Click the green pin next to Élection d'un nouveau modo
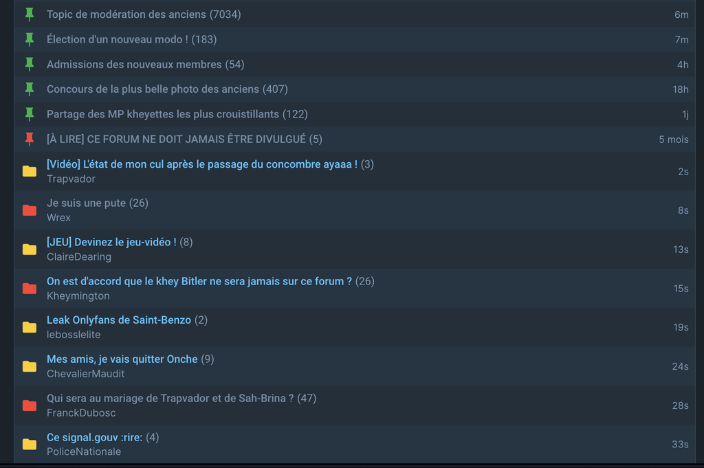 (30, 39)
